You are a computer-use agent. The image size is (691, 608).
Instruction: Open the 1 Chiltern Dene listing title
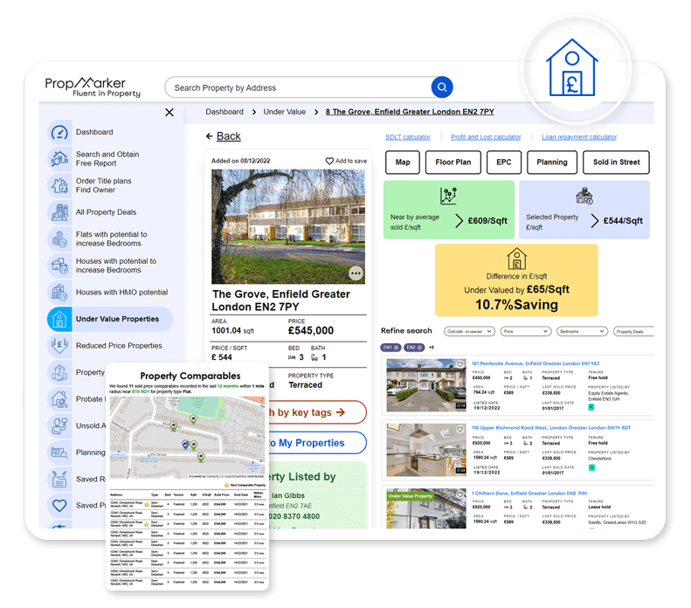pyautogui.click(x=529, y=494)
